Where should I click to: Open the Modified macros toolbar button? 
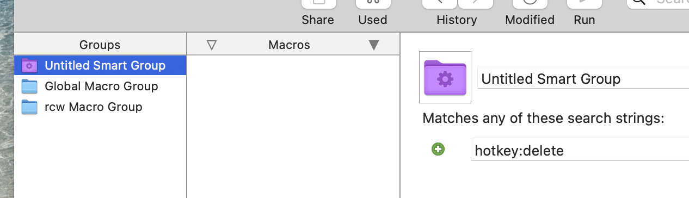pyautogui.click(x=530, y=4)
